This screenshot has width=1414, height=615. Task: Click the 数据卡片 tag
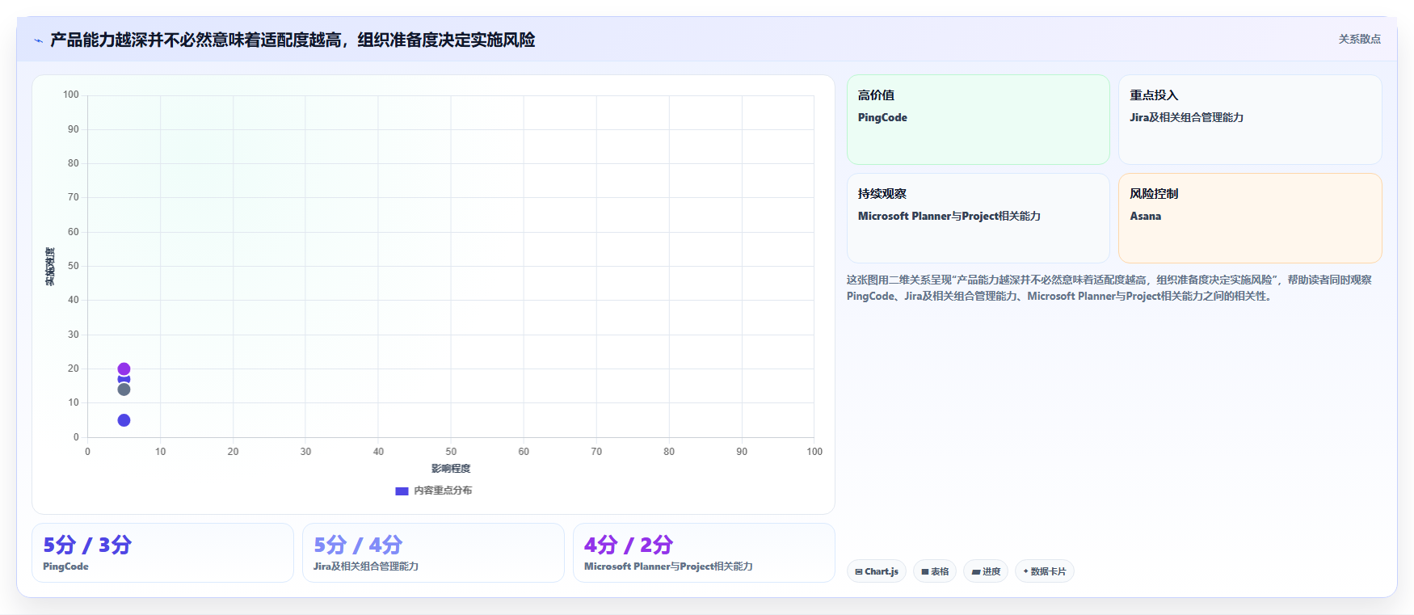(x=1044, y=571)
